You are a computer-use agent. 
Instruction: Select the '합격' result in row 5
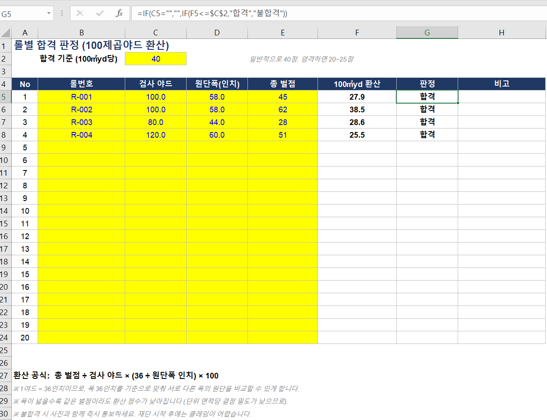[x=427, y=97]
